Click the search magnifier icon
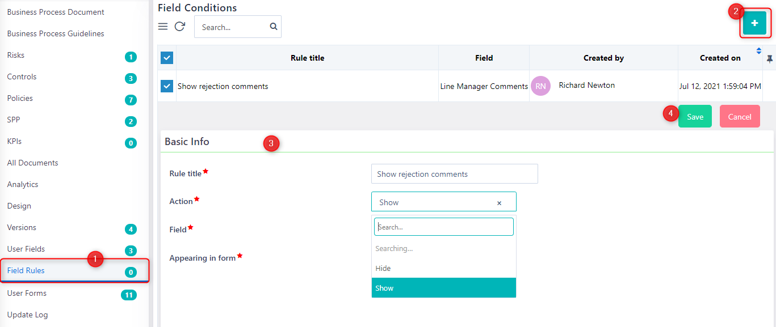This screenshot has width=776, height=327. [273, 26]
